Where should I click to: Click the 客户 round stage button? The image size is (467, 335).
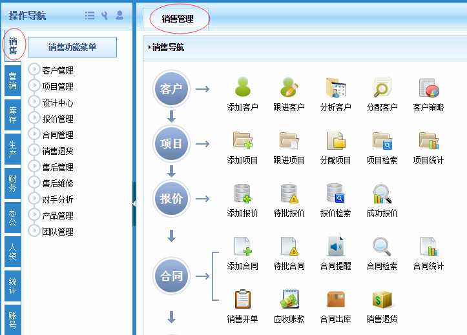pyautogui.click(x=171, y=88)
